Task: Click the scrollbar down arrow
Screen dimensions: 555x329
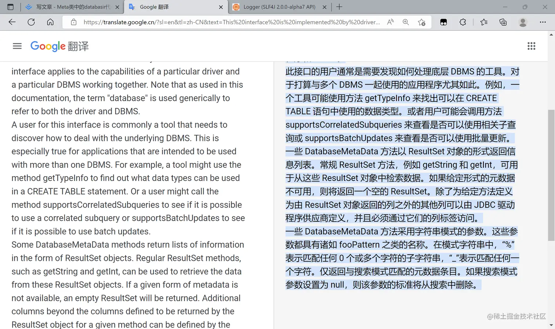Action: [551, 325]
